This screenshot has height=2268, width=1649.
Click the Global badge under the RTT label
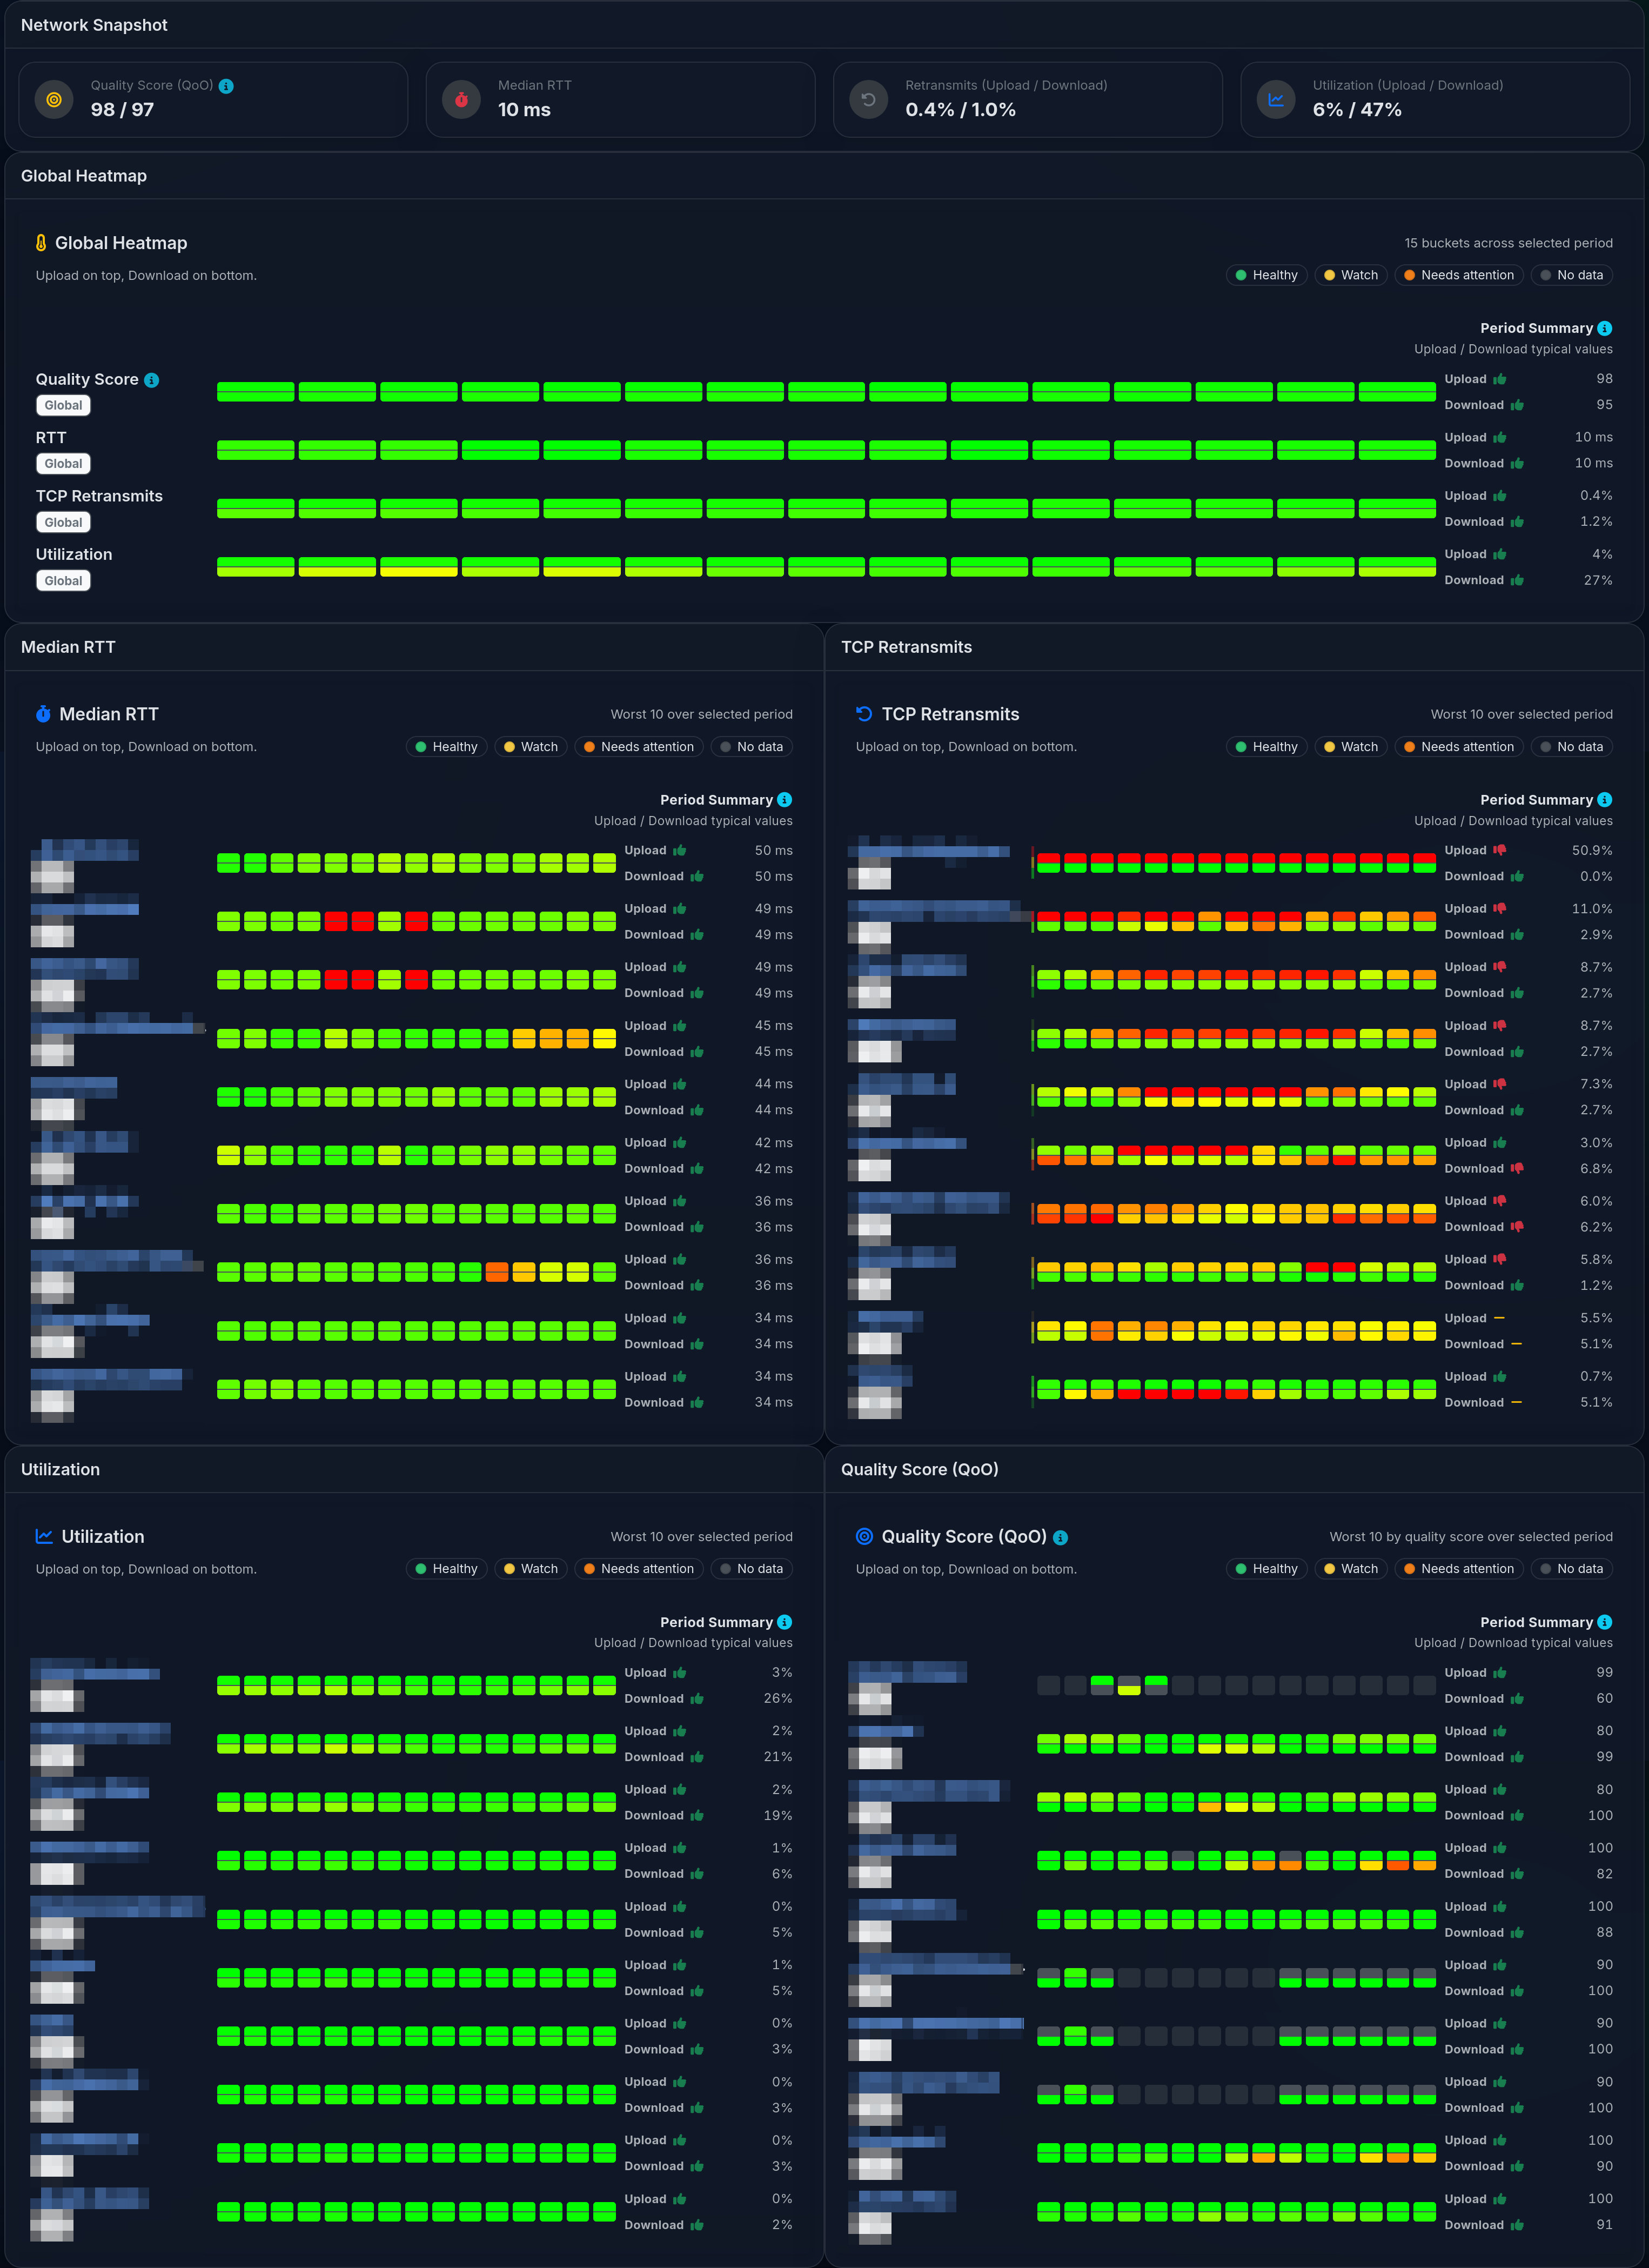coord(63,463)
